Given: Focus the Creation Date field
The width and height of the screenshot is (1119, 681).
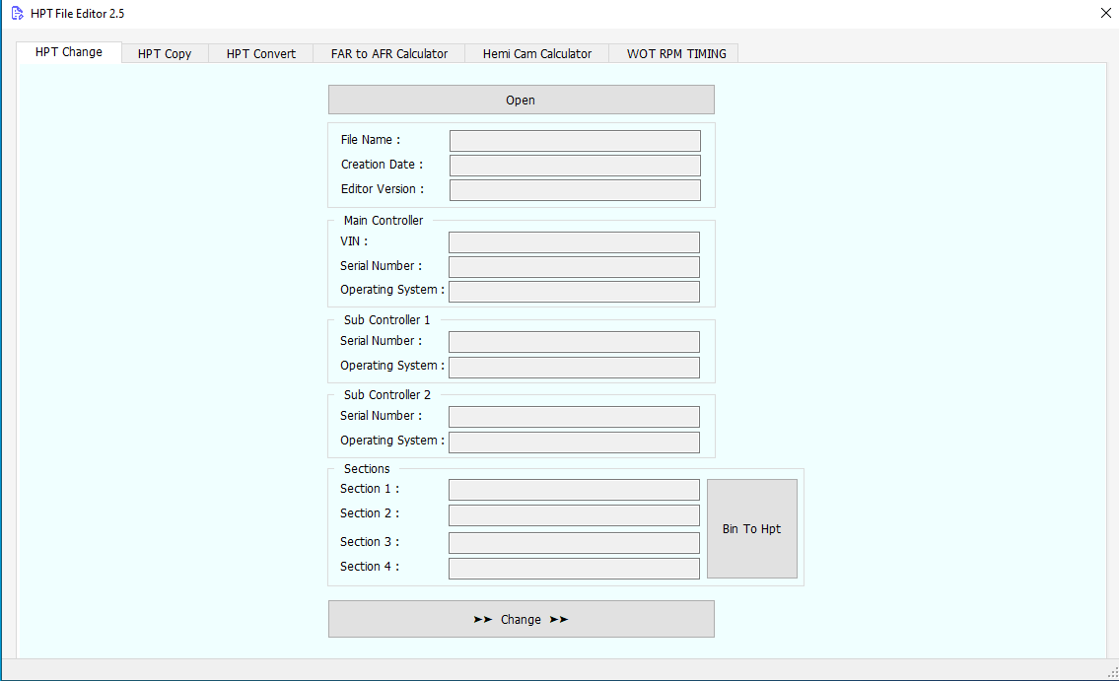Looking at the screenshot, I should click(575, 166).
